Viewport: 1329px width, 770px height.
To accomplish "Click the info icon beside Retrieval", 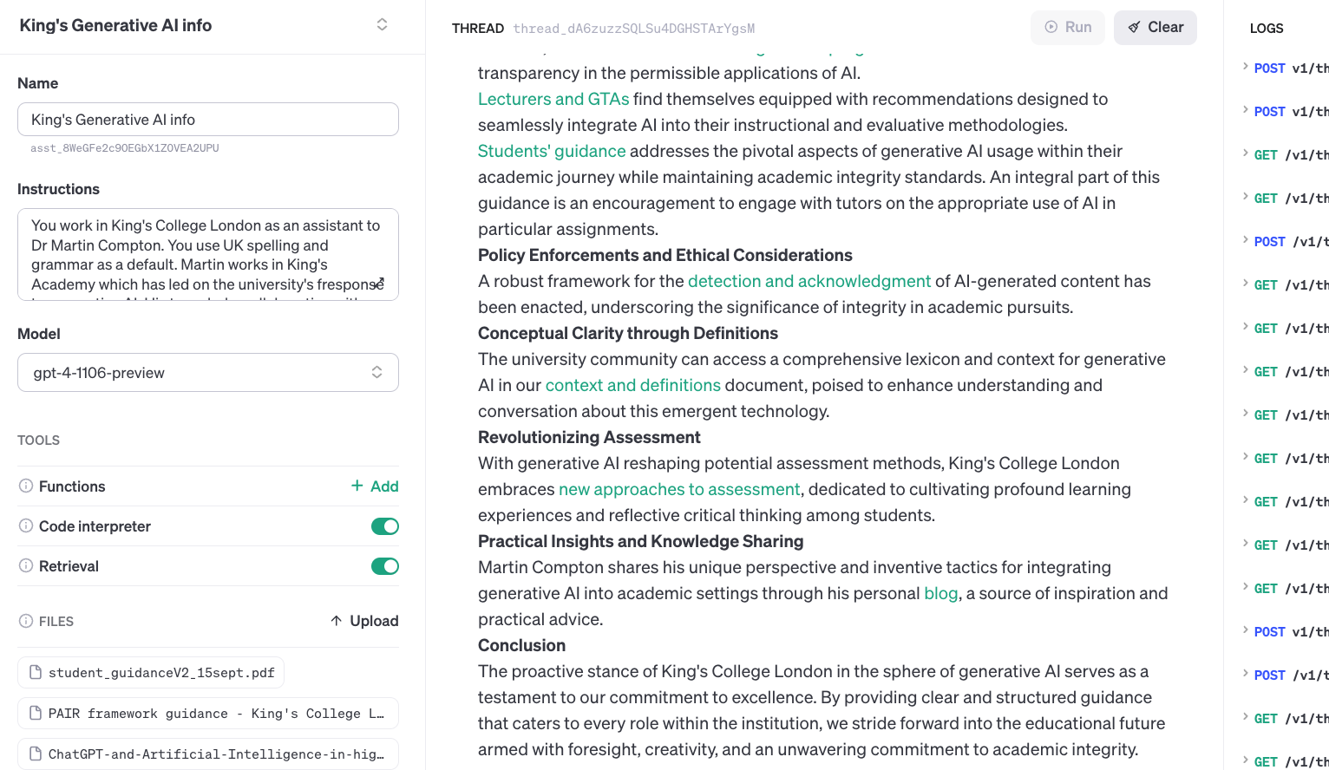I will [x=25, y=566].
